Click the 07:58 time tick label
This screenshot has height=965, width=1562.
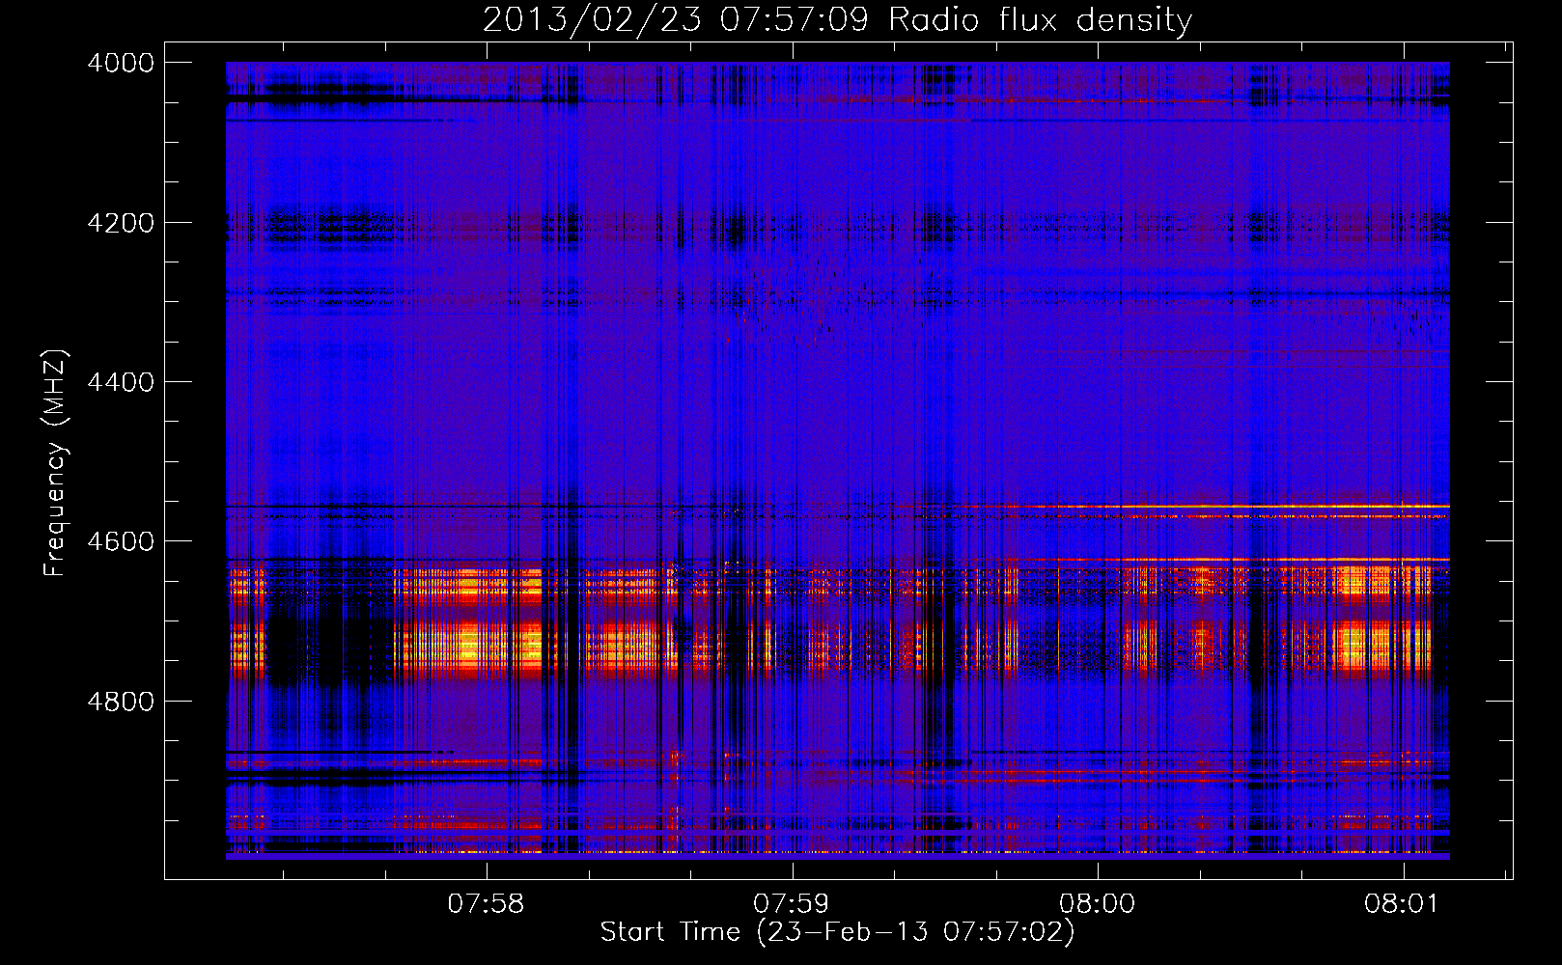coord(486,903)
